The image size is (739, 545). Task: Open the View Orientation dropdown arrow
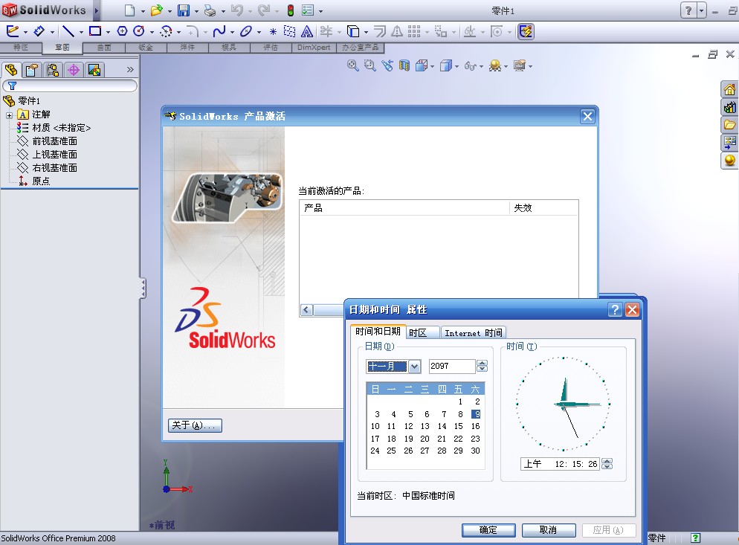pos(432,66)
